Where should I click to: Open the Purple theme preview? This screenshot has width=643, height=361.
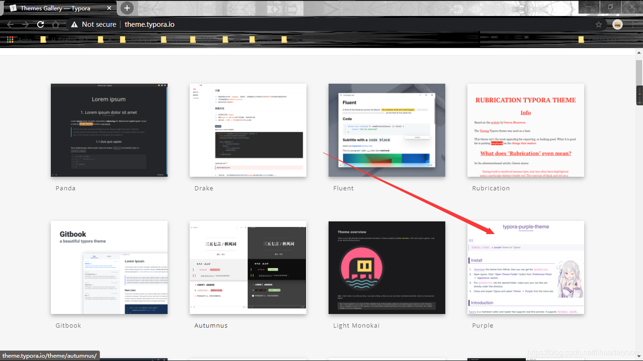coord(526,267)
